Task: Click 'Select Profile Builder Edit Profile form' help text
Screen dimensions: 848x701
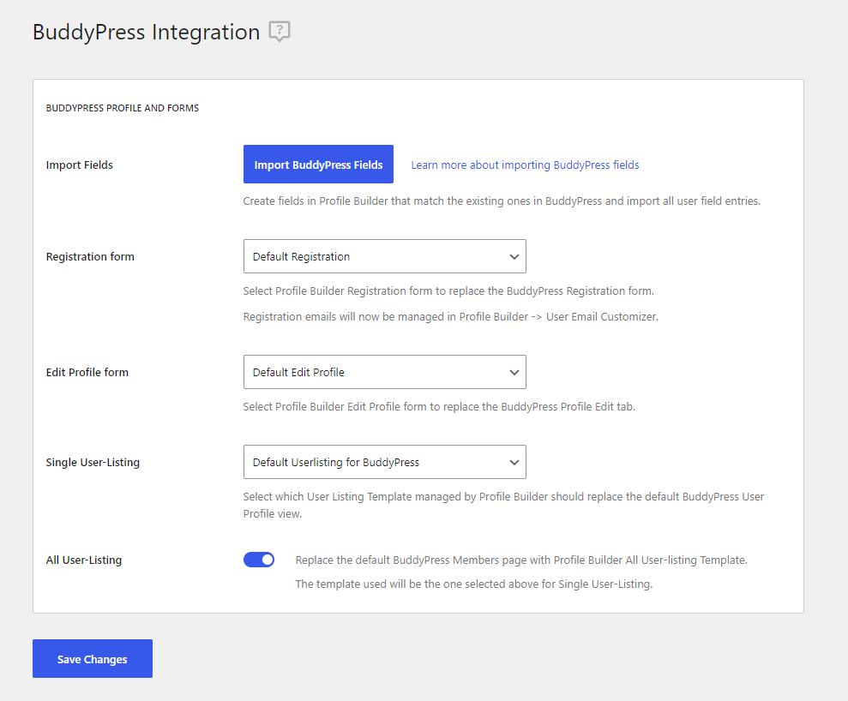Action: coord(439,406)
